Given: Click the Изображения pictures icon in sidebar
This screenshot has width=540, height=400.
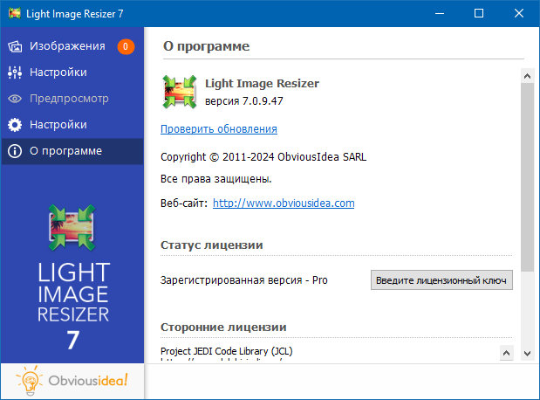Looking at the screenshot, I should 15,46.
